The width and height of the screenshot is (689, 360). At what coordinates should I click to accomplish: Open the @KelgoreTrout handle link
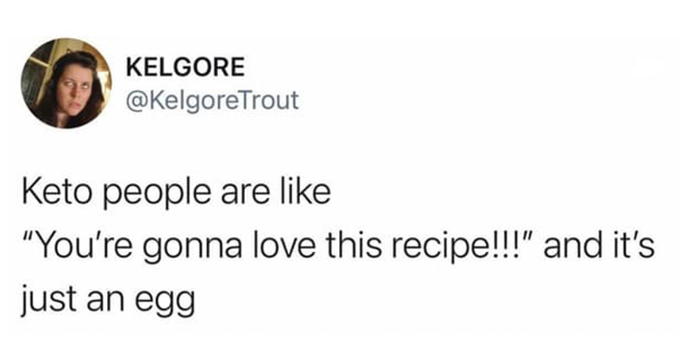click(x=212, y=100)
